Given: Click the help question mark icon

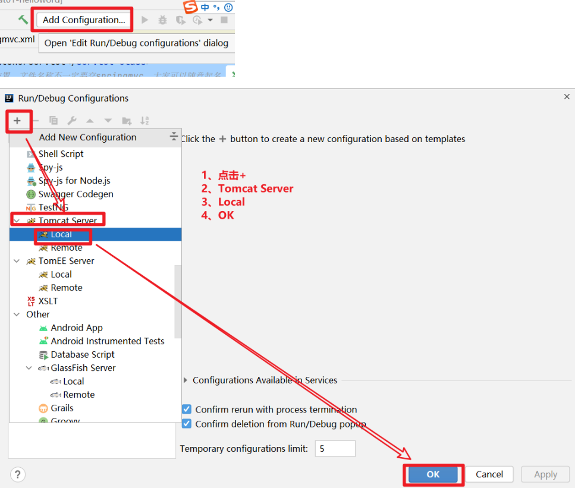Looking at the screenshot, I should pyautogui.click(x=18, y=474).
